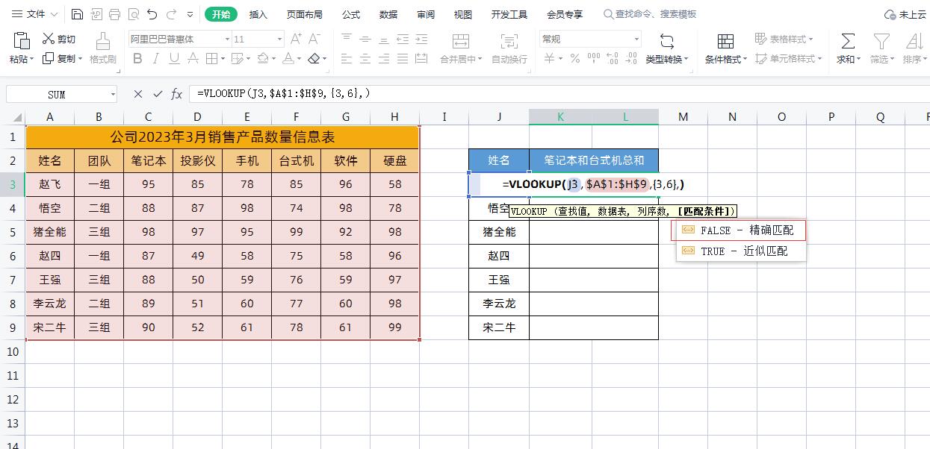Undo the last action
This screenshot has height=449, width=930.
[152, 14]
